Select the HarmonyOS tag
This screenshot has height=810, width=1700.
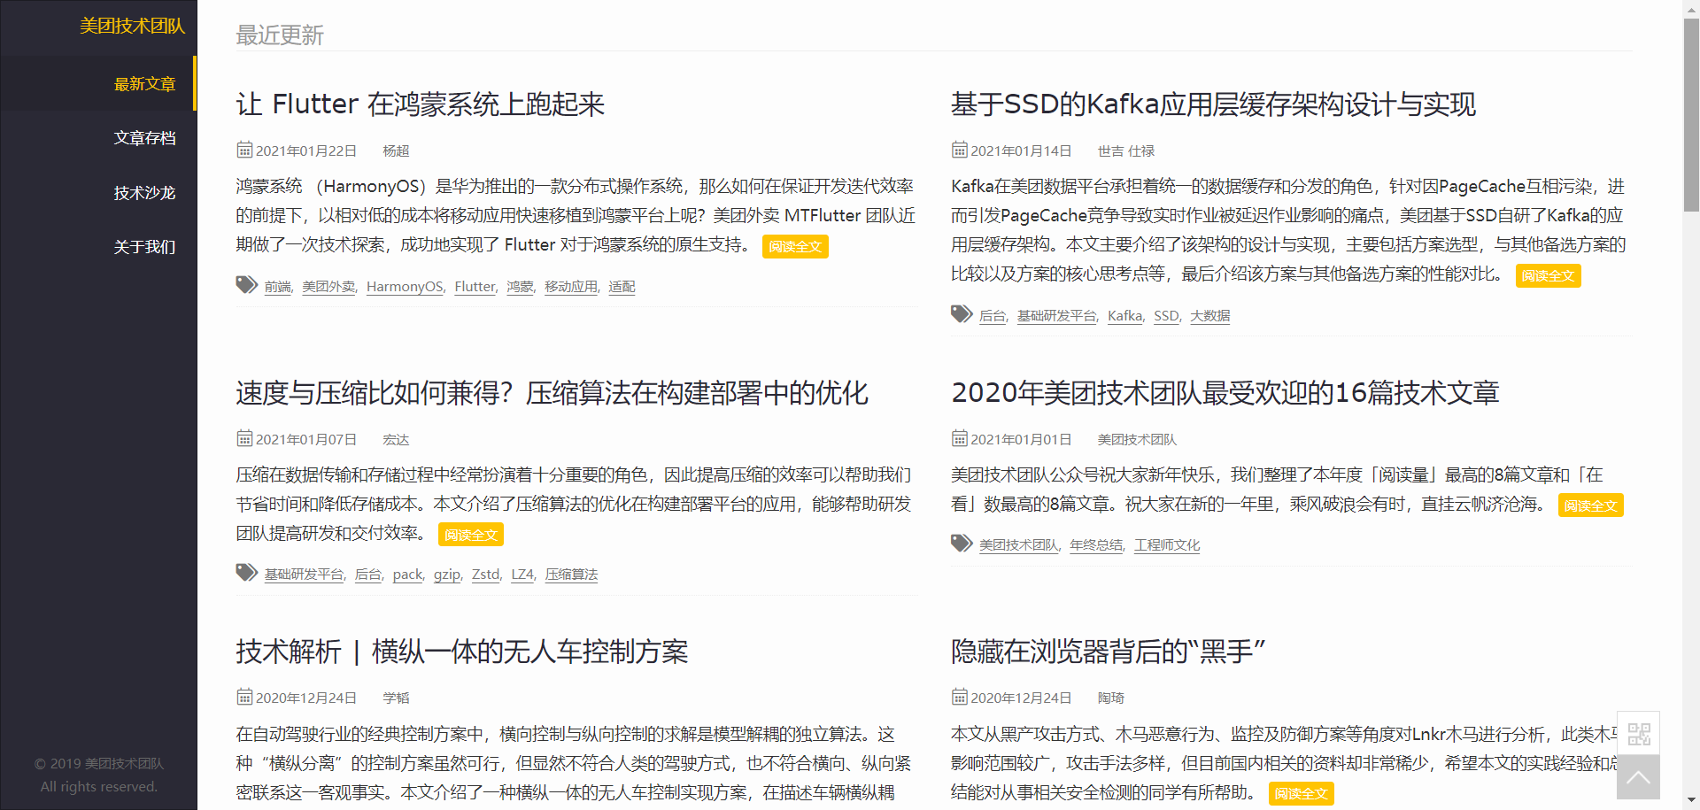click(x=405, y=287)
